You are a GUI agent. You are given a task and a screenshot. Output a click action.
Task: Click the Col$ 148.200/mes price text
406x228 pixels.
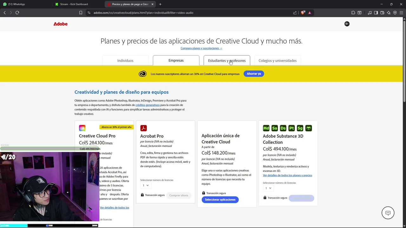tap(219, 153)
